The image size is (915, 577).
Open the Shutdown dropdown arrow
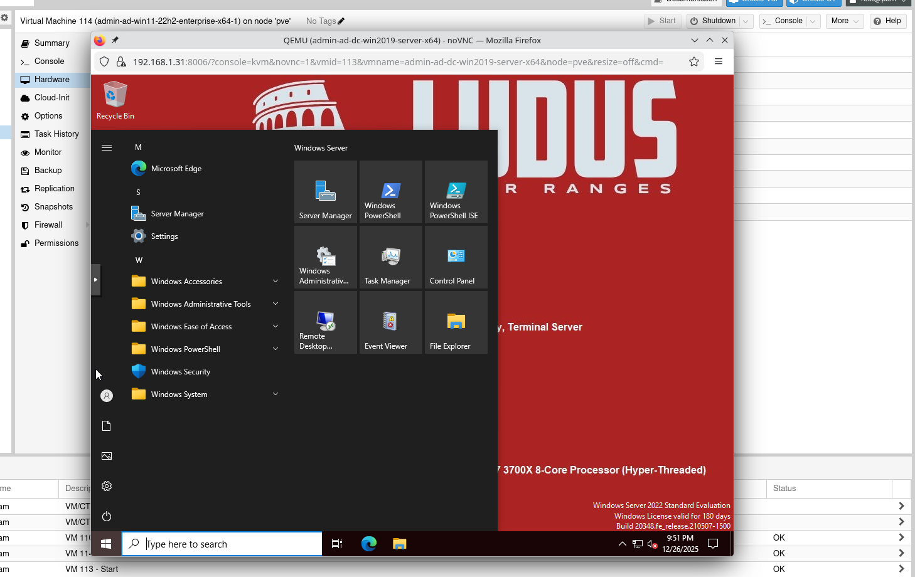tap(747, 21)
